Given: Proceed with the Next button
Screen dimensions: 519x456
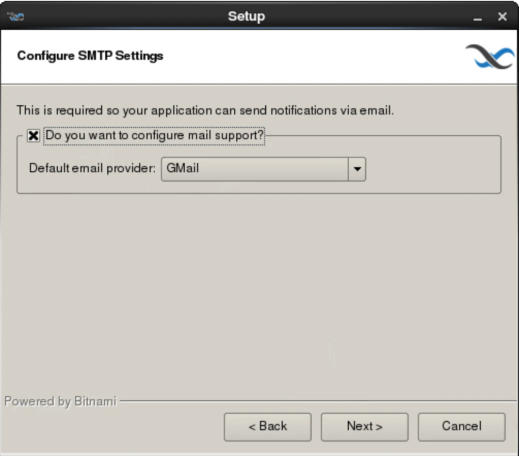Looking at the screenshot, I should click(364, 427).
